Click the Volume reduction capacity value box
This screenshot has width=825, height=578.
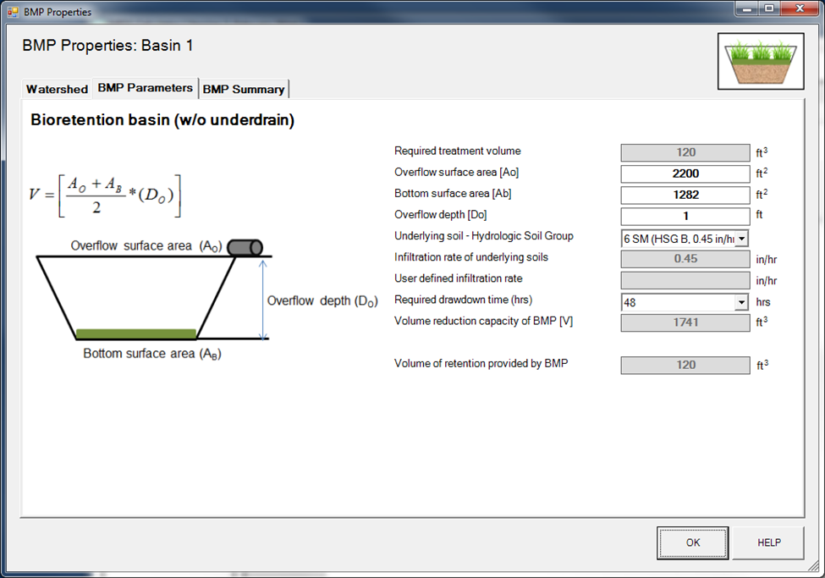click(x=685, y=322)
